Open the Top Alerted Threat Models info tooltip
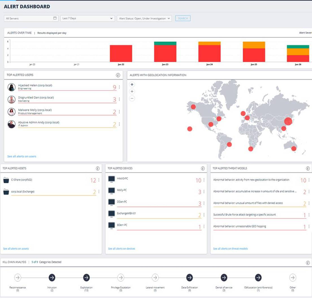Image resolution: width=312 pixels, height=299 pixels. (307, 168)
